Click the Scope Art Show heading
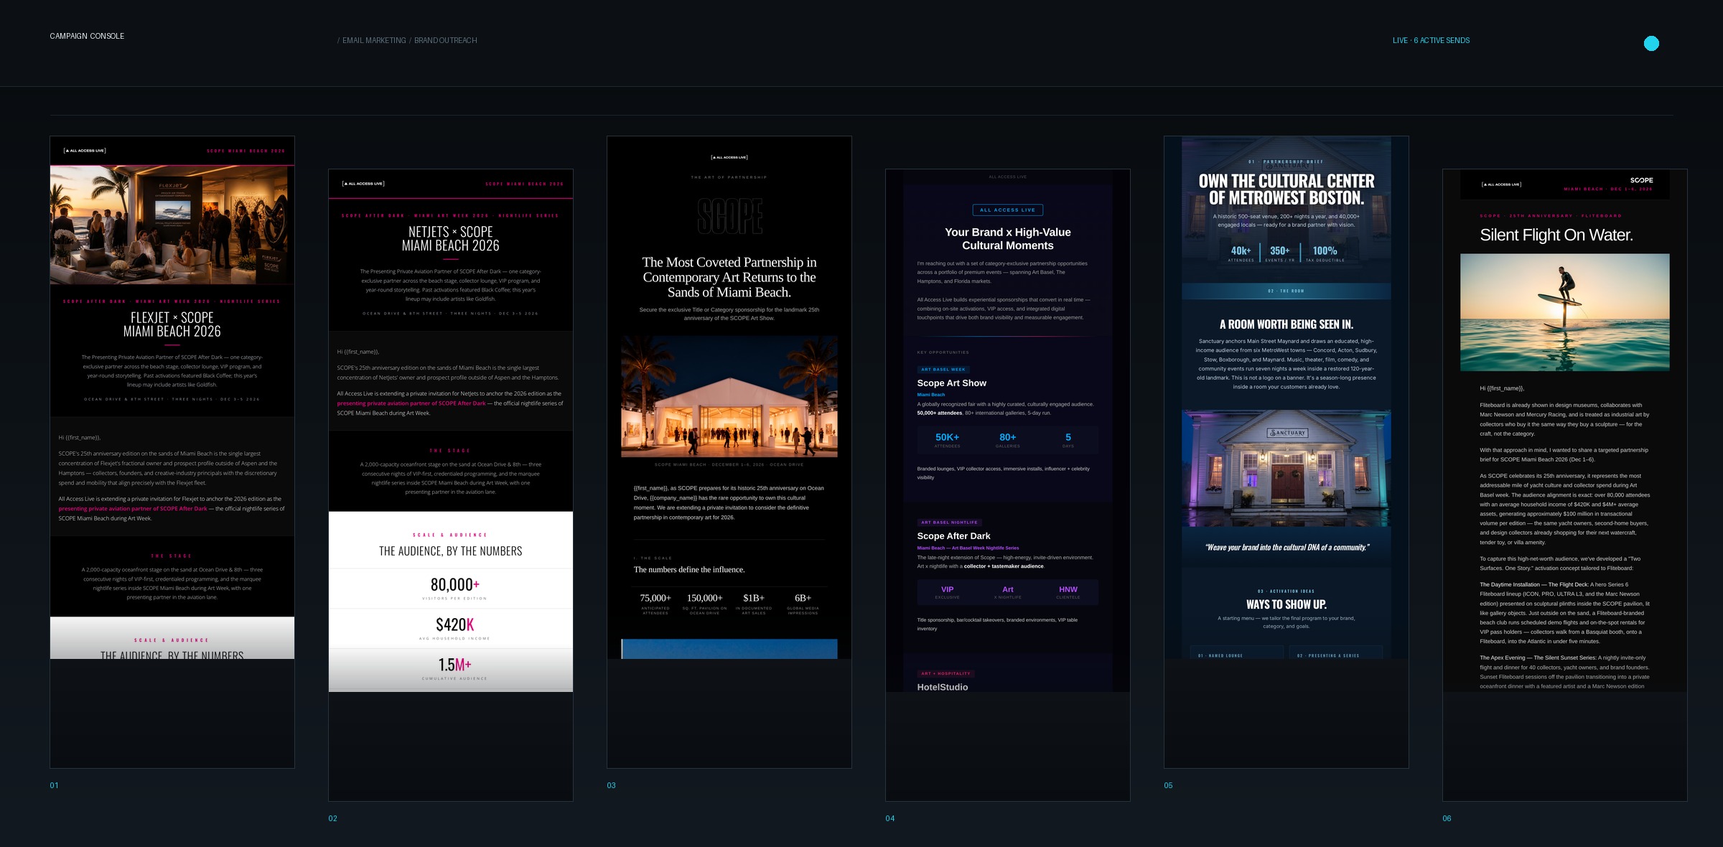The height and width of the screenshot is (847, 1723). pyautogui.click(x=951, y=383)
